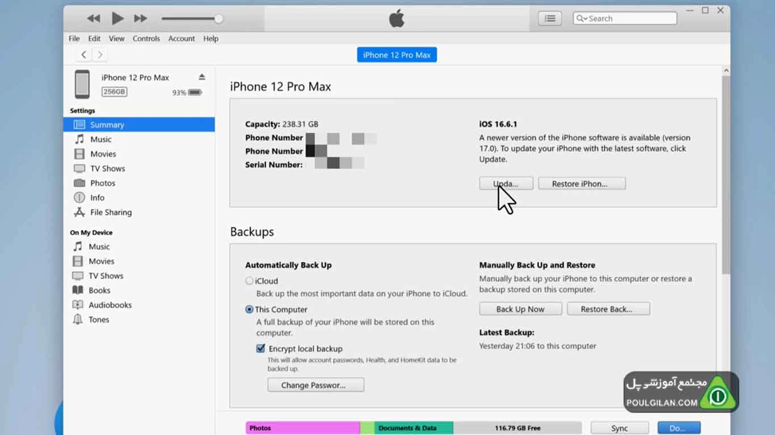Open the Edit menu
This screenshot has width=775, height=435.
pos(94,39)
